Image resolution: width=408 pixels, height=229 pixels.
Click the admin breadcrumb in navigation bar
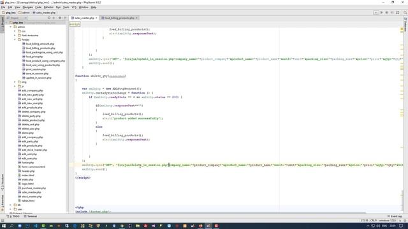tap(24, 13)
